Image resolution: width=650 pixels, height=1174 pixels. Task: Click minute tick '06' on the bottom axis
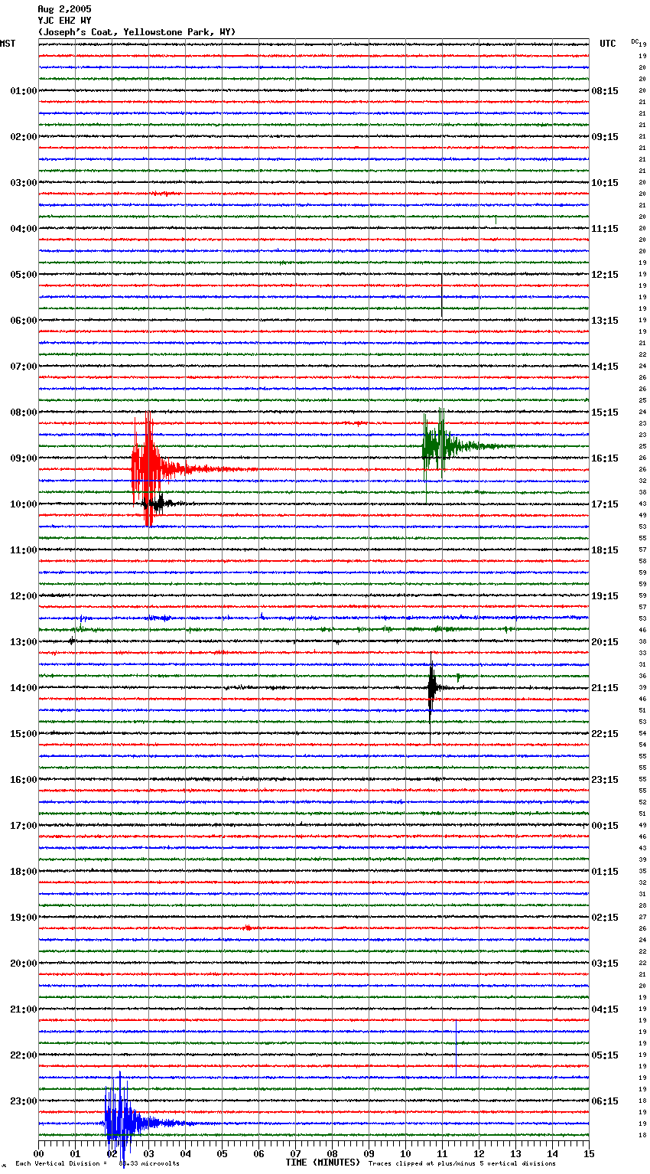tap(258, 1153)
